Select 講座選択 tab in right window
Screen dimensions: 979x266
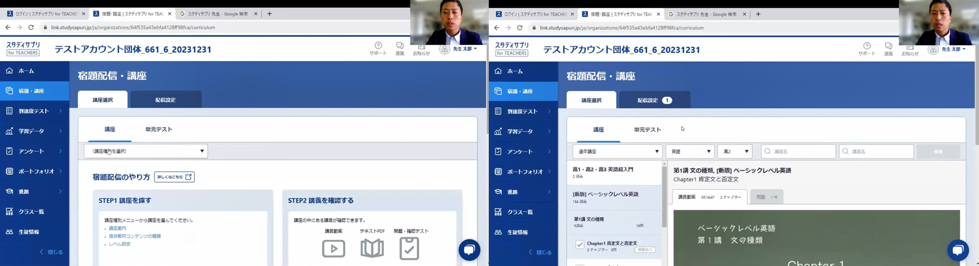tap(591, 100)
